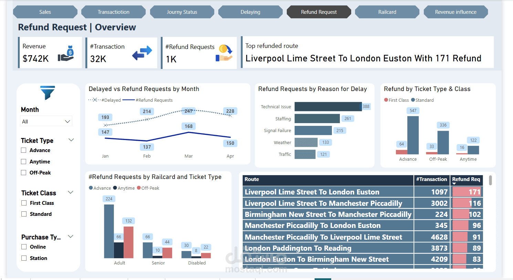Click the Mar refund requests point labeled 168

[189, 132]
